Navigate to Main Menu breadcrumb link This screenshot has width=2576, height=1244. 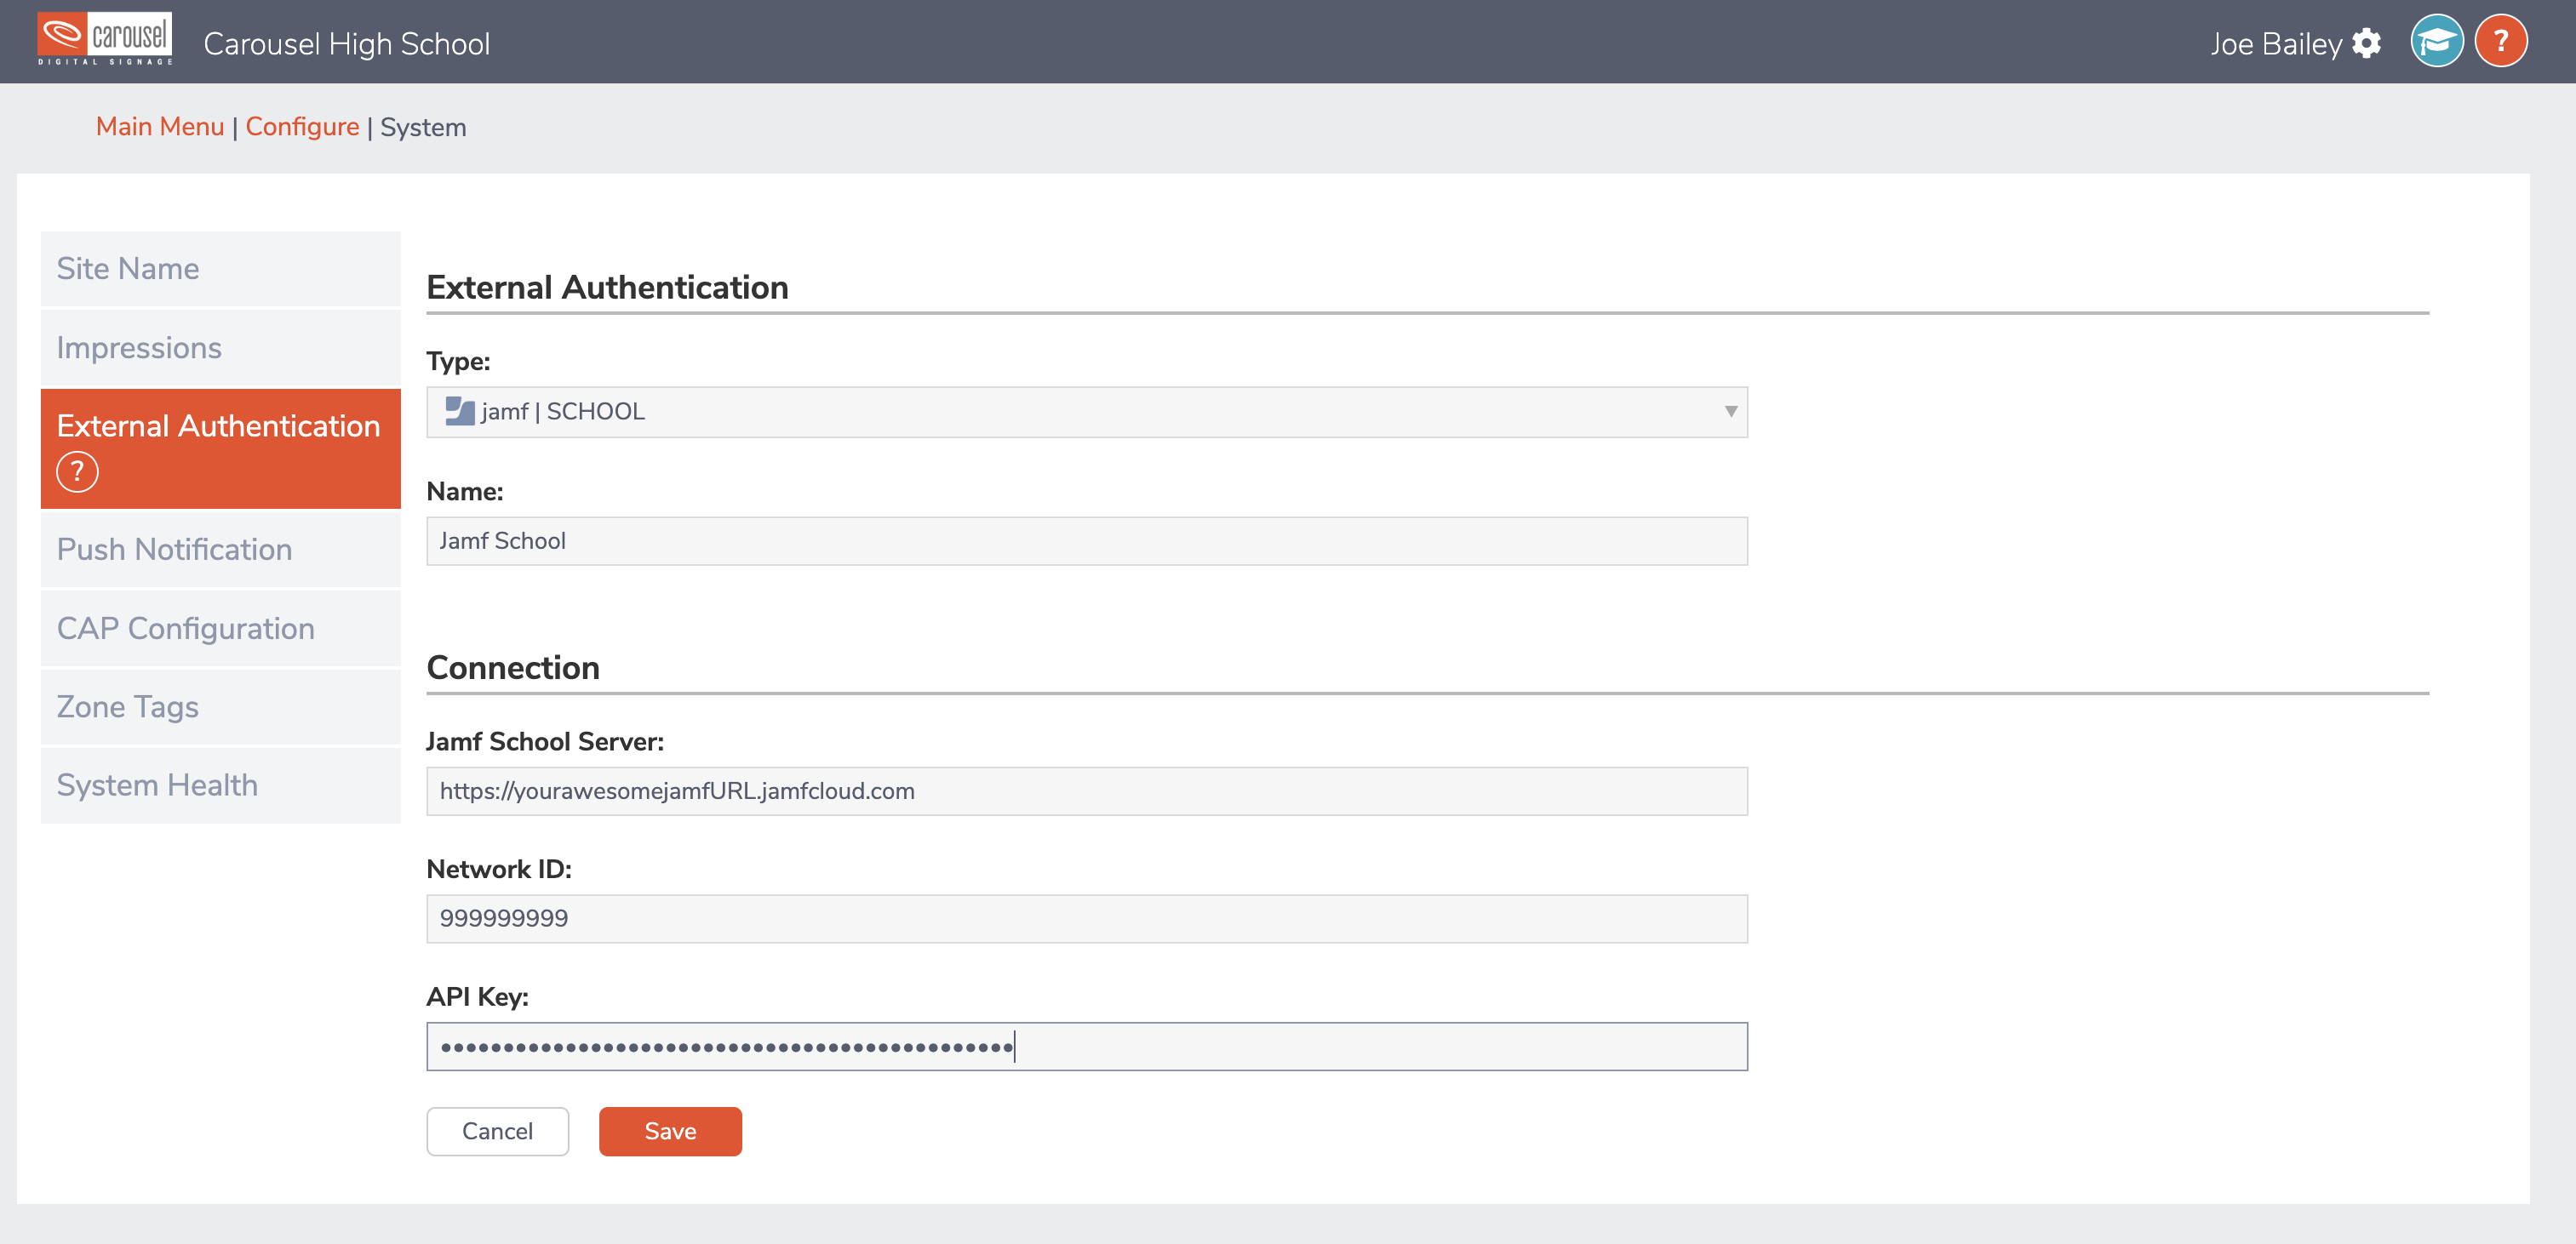(160, 127)
